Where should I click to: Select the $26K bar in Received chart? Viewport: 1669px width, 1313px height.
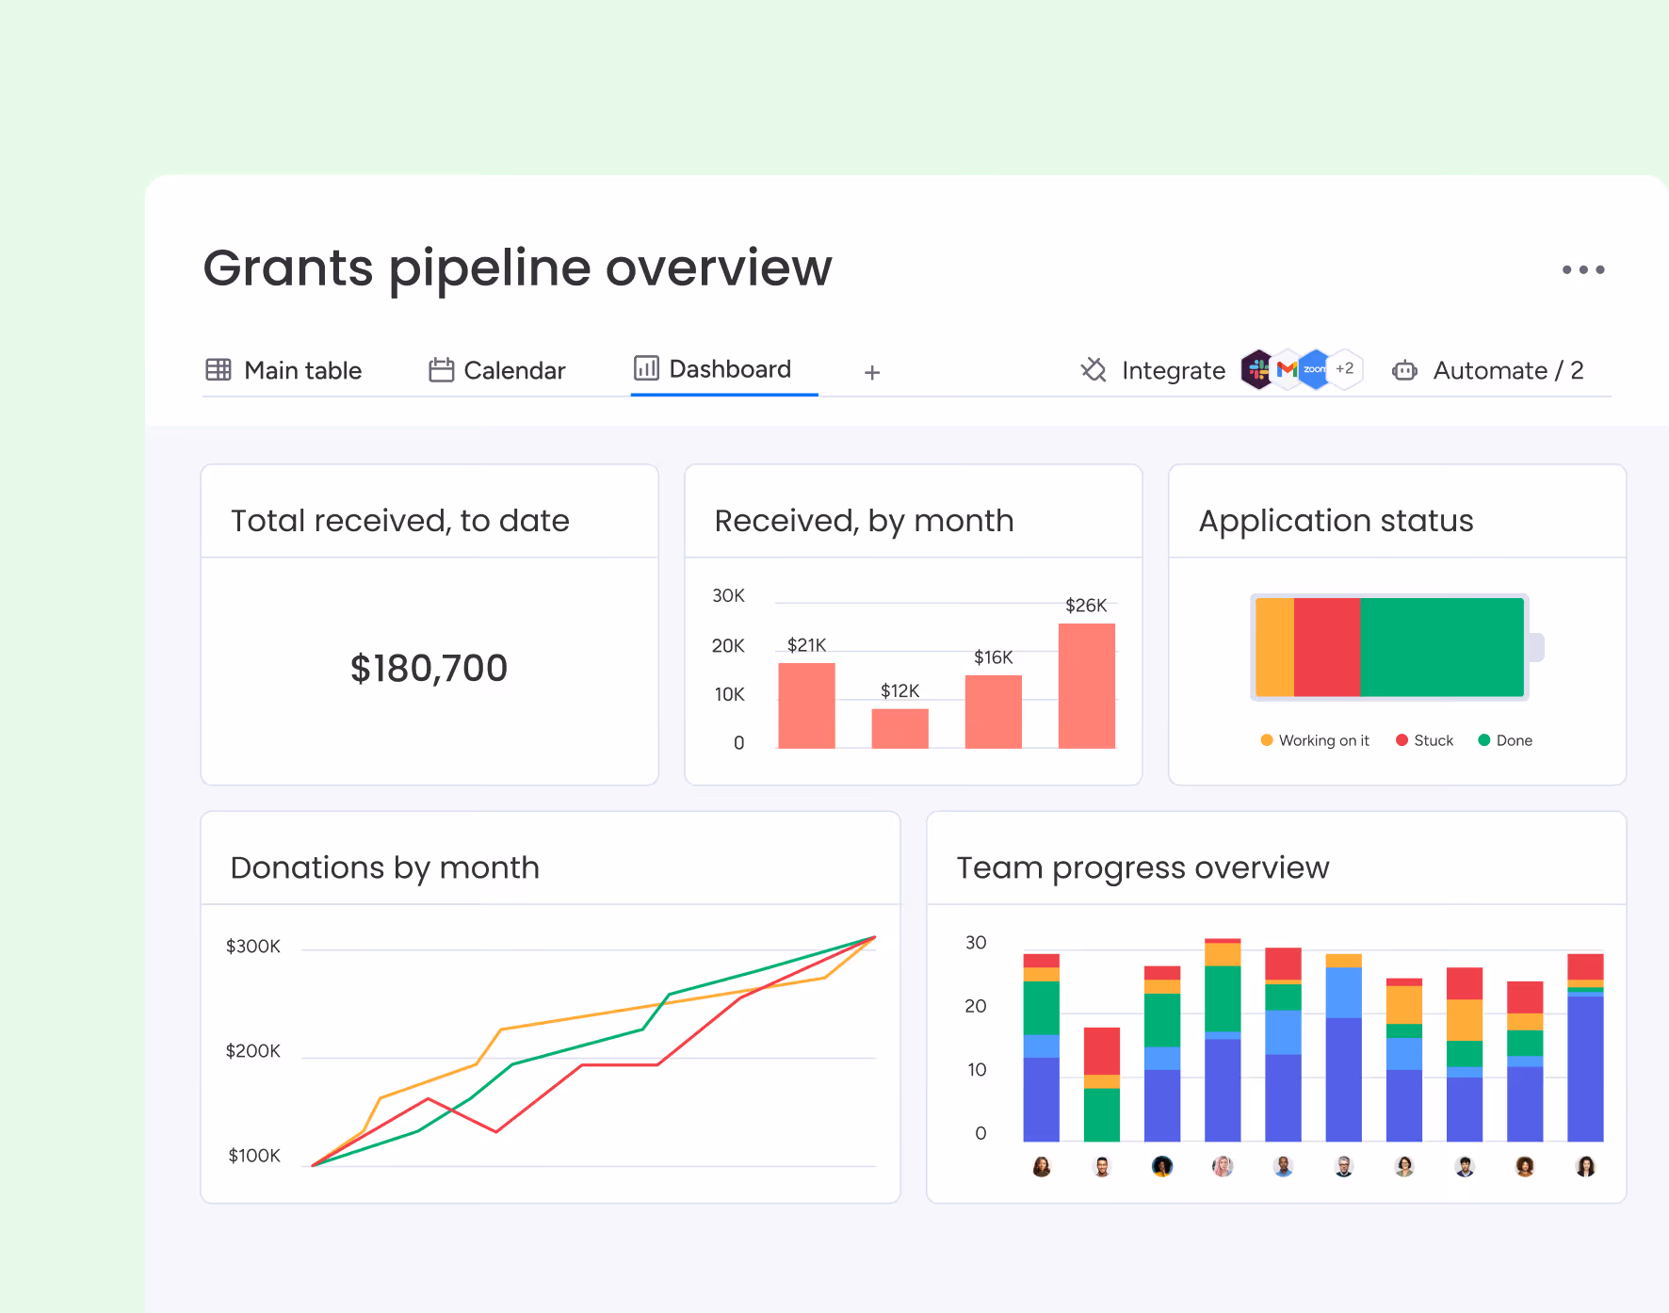point(1087,686)
